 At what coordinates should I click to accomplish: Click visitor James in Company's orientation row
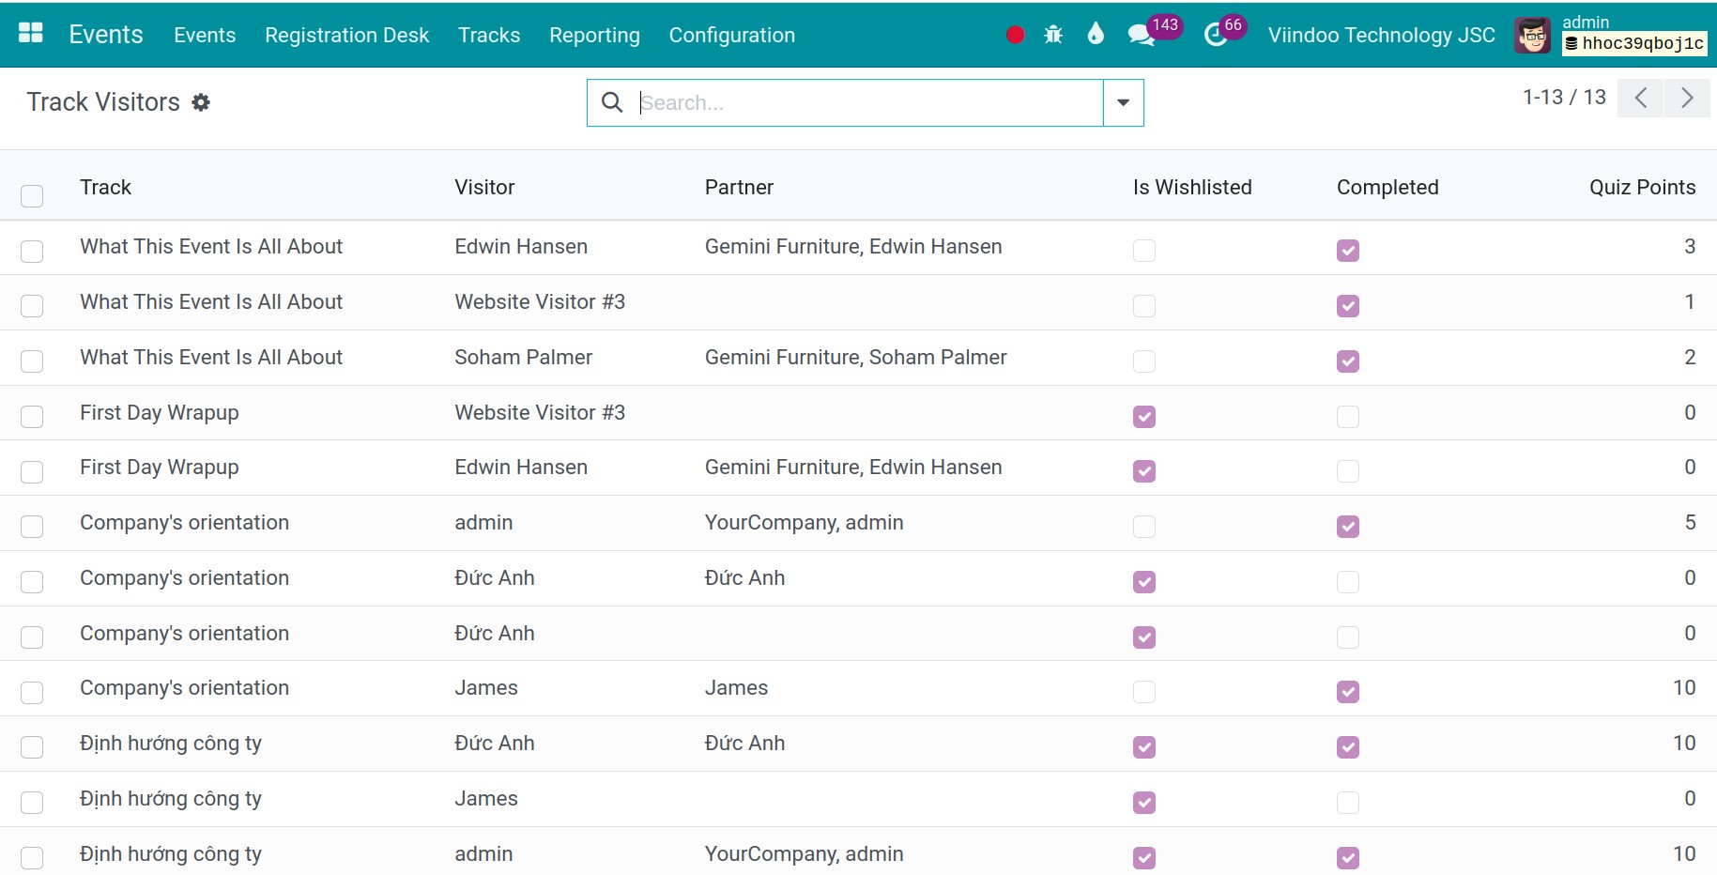coord(486,687)
